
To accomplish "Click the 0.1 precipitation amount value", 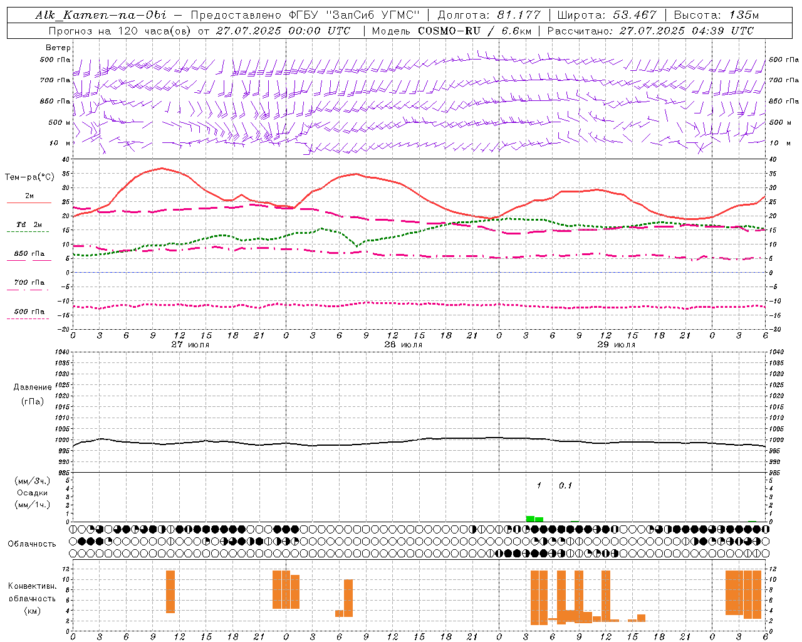I will (565, 485).
